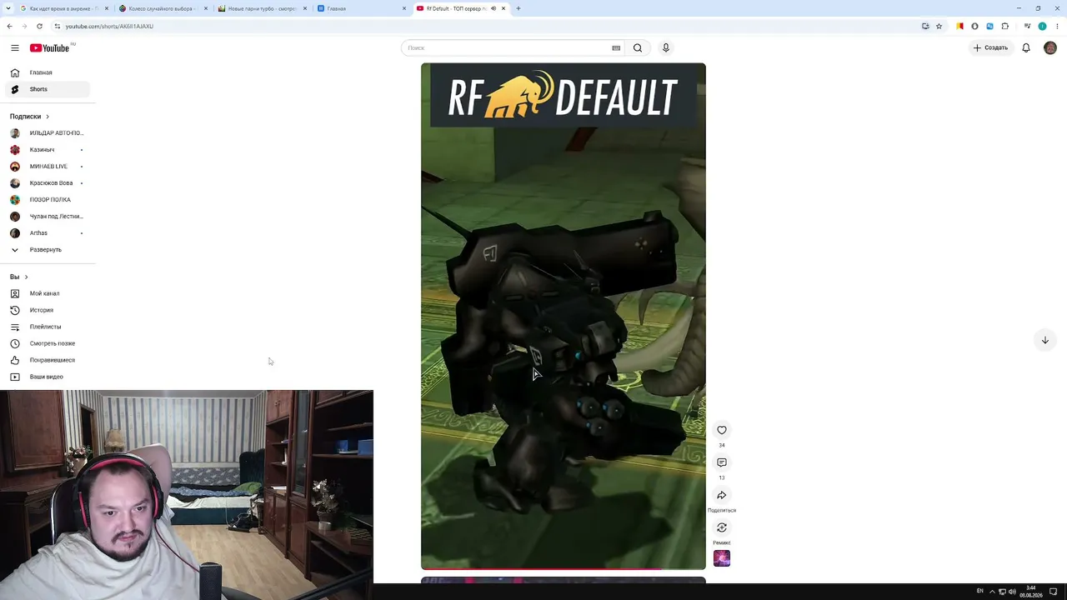Switch to the 'Как идет время в америке' tab
This screenshot has width=1067, height=600.
pyautogui.click(x=63, y=8)
